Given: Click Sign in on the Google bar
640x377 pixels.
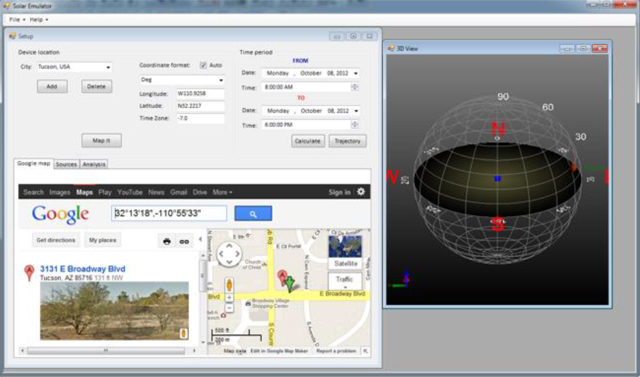Looking at the screenshot, I should [x=340, y=192].
